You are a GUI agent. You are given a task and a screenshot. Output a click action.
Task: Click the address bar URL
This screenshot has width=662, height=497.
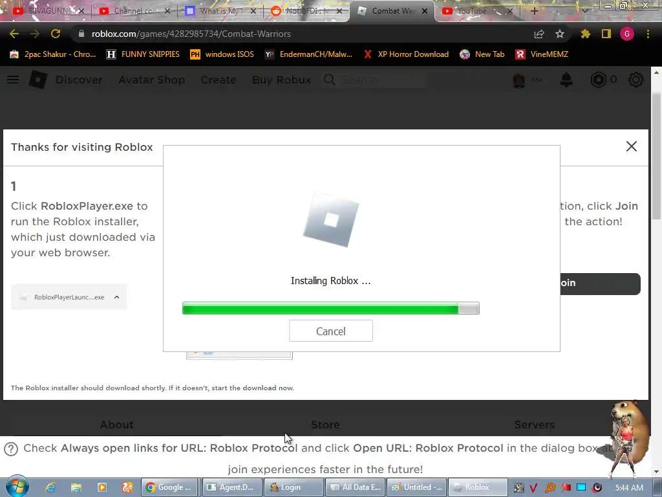click(x=191, y=34)
